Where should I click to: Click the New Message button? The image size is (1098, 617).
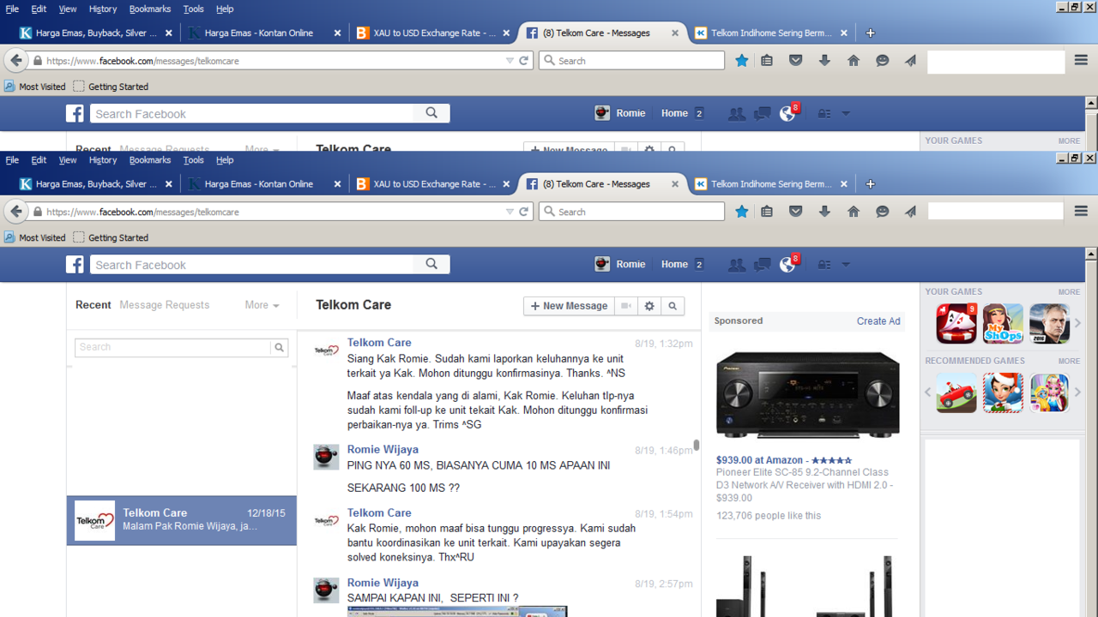point(569,306)
